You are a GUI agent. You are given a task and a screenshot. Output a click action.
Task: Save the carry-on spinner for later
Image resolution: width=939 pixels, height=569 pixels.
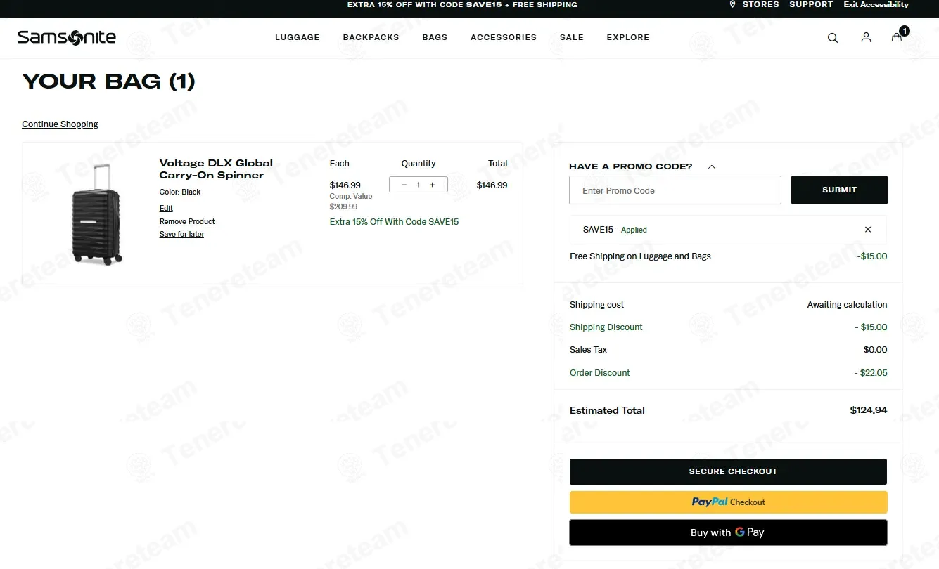(x=181, y=234)
